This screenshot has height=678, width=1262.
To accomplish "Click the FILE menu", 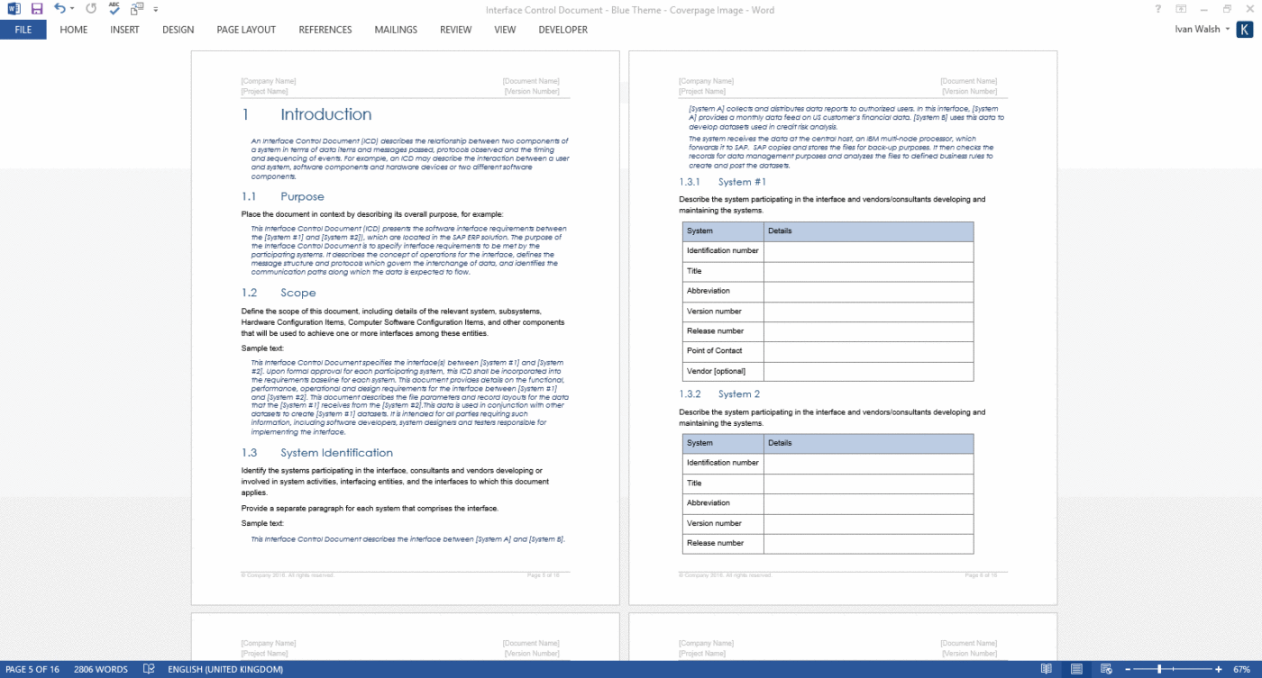I will coord(23,30).
